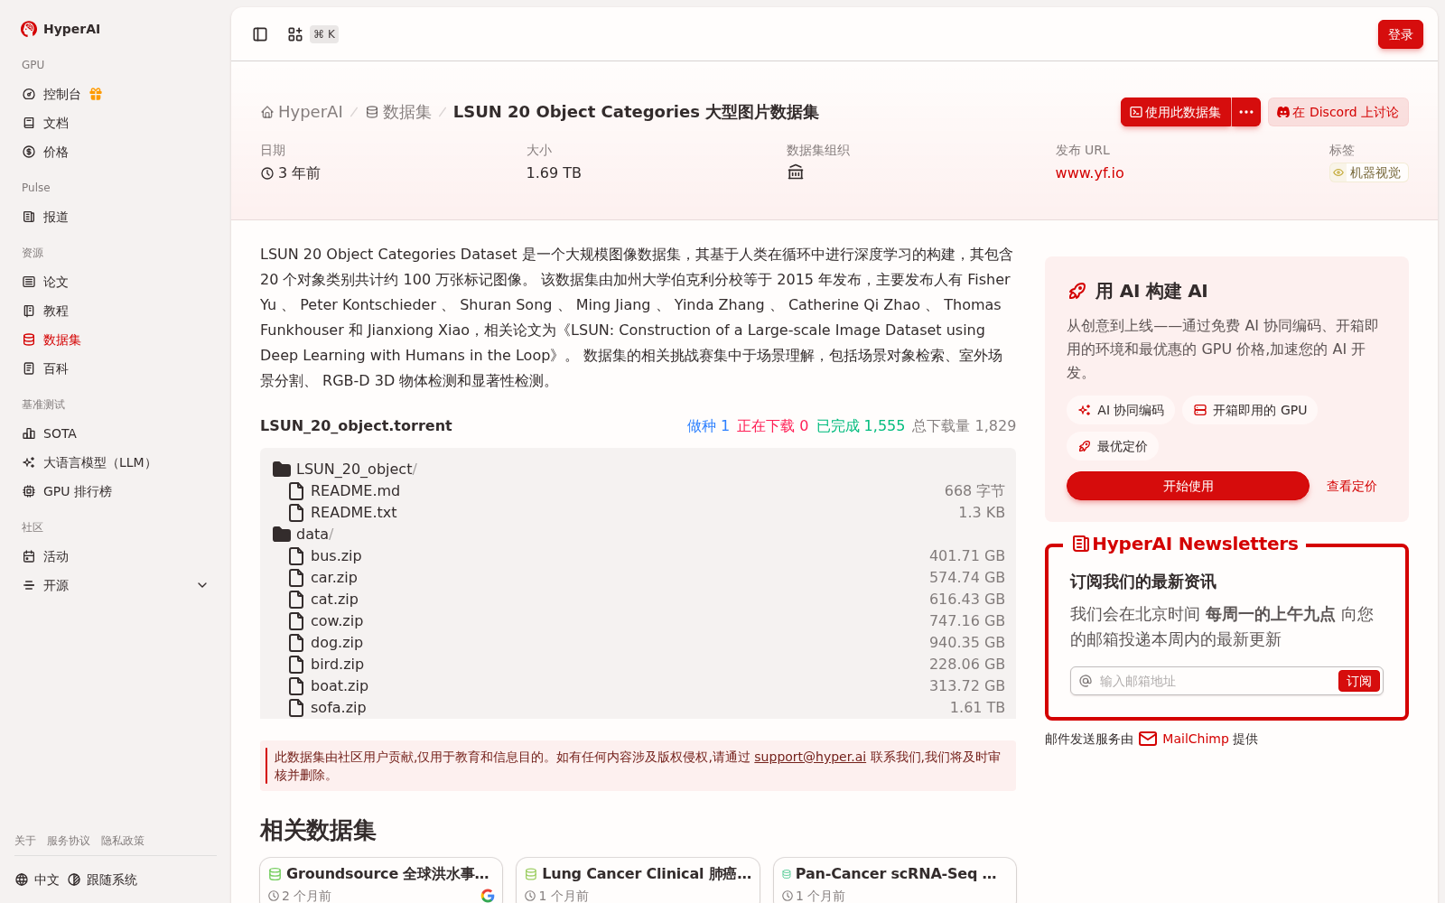Click the 订阅 subscribe button

pyautogui.click(x=1358, y=681)
